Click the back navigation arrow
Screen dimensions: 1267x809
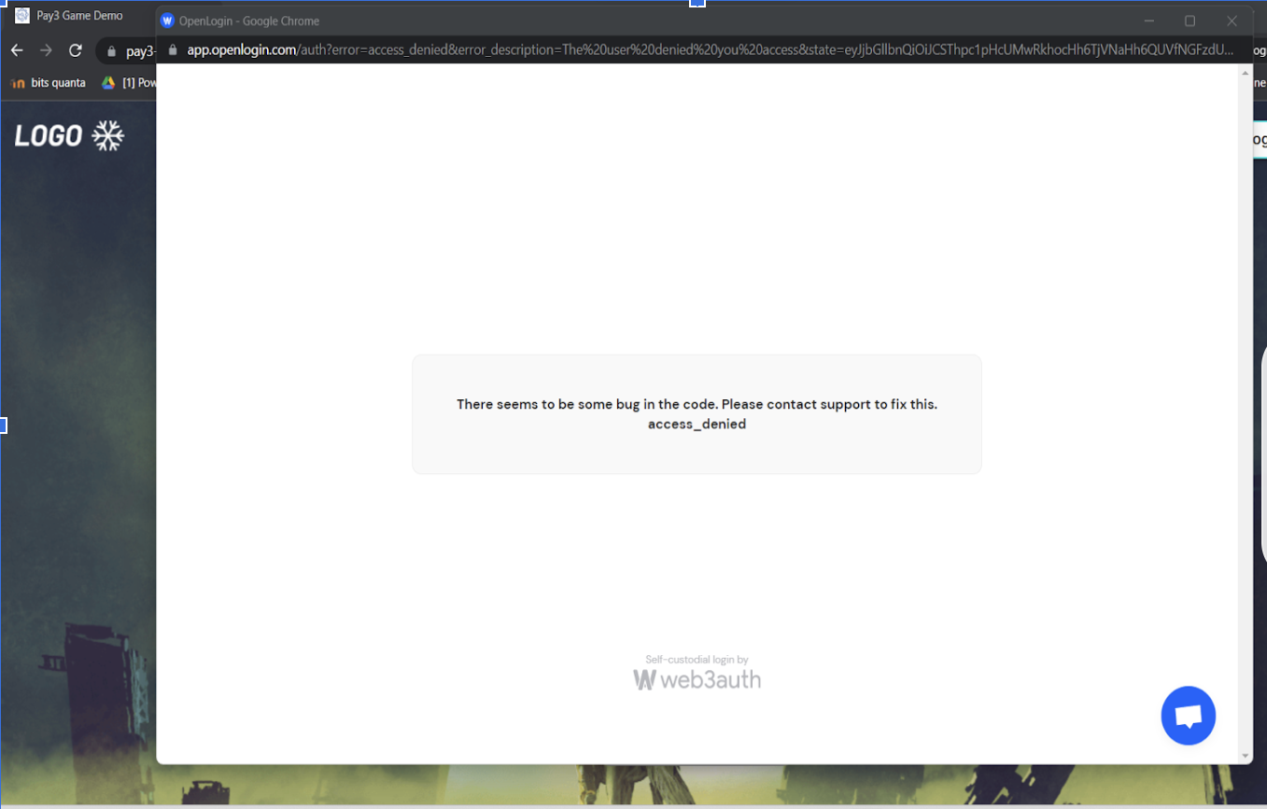tap(16, 50)
